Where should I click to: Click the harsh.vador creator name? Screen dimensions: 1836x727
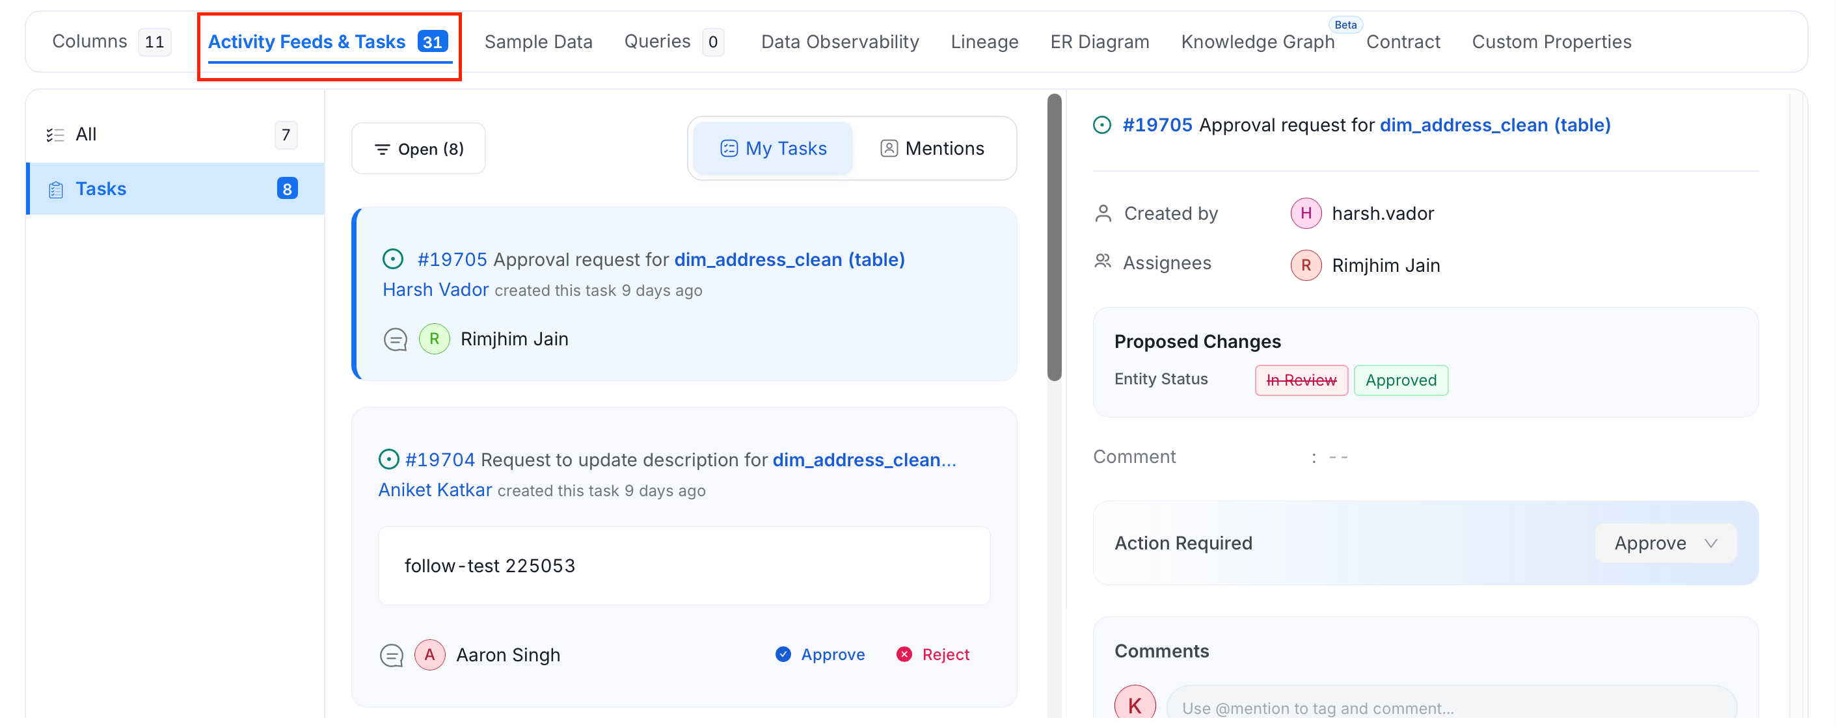pyautogui.click(x=1383, y=214)
